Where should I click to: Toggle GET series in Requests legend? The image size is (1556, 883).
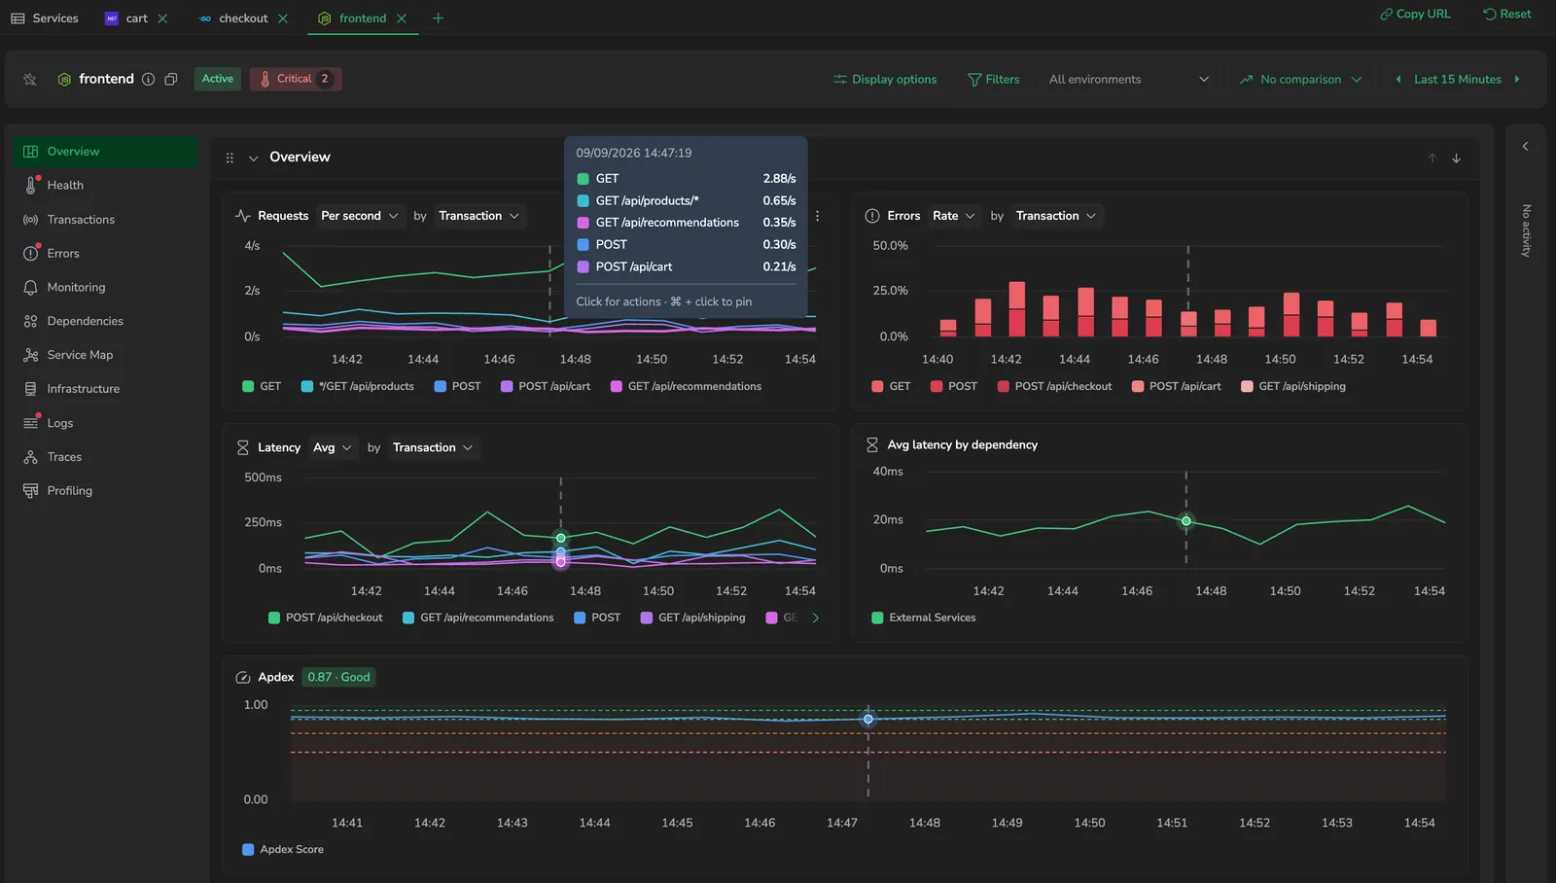click(262, 387)
